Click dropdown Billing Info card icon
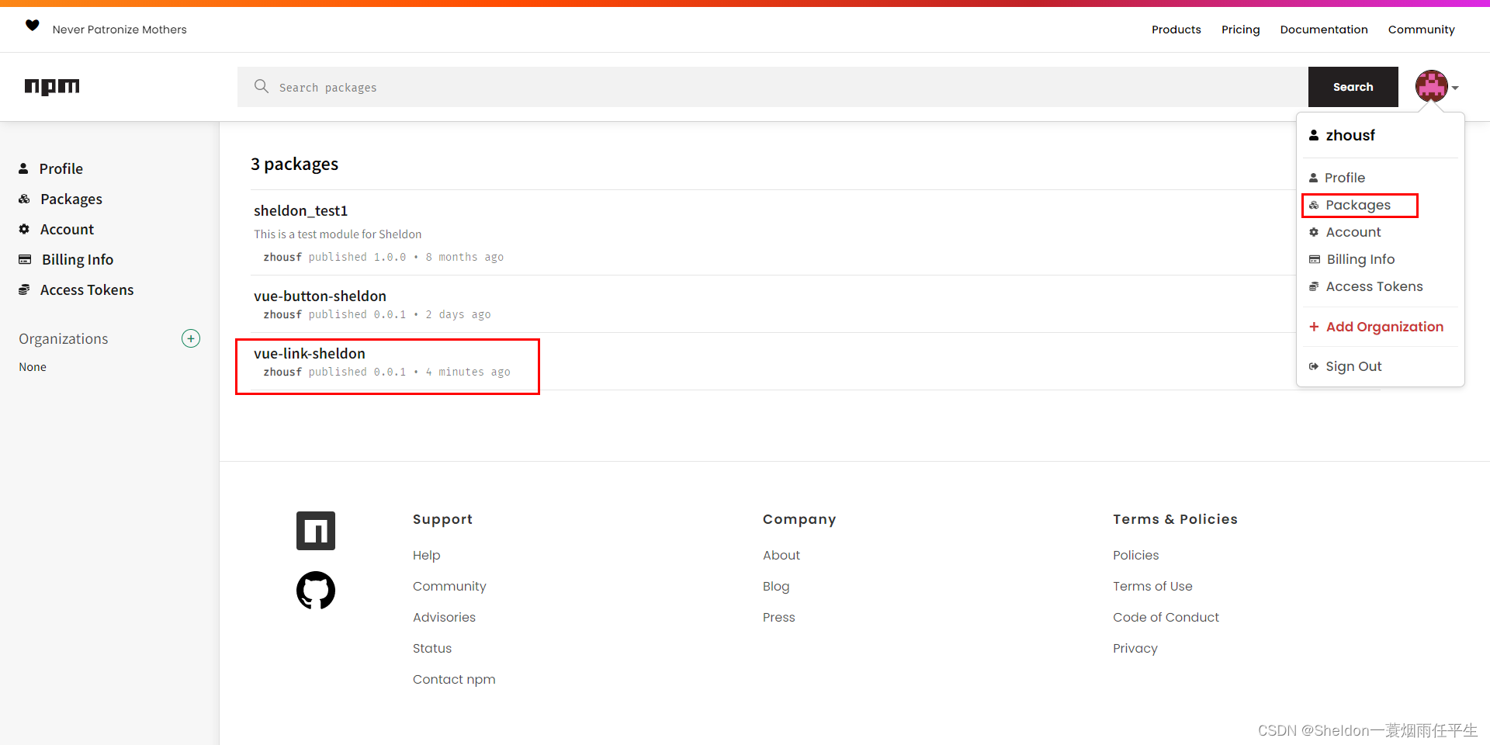 1315,259
